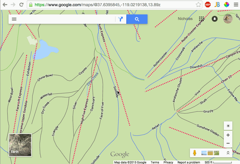240x164 pixels.
Task: Go back to the previous page
Action: click(5, 5)
